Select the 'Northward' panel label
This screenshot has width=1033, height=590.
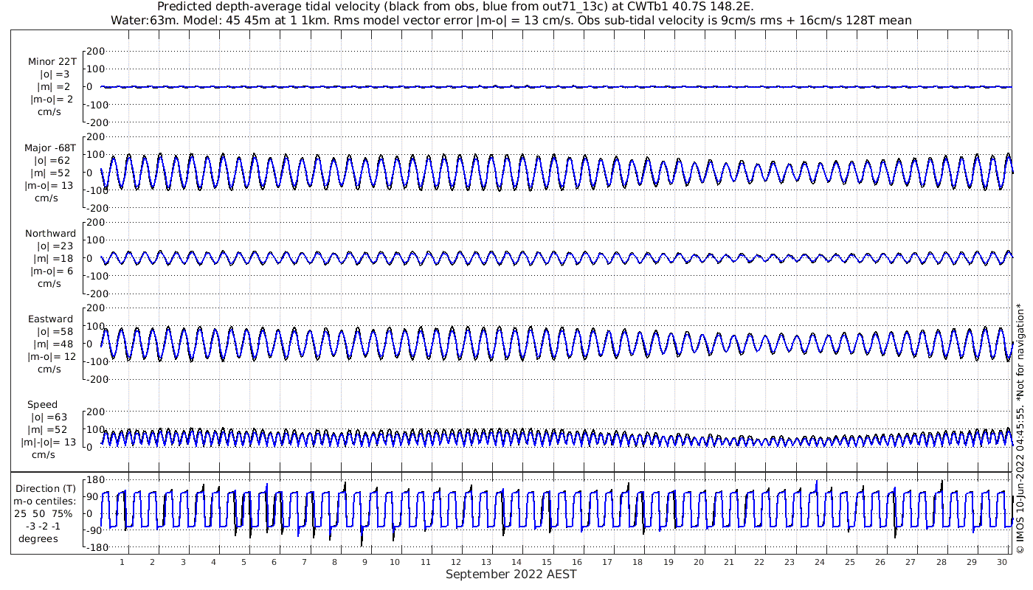tap(50, 233)
